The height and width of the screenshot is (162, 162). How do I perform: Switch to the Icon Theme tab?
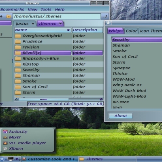coord(150,31)
